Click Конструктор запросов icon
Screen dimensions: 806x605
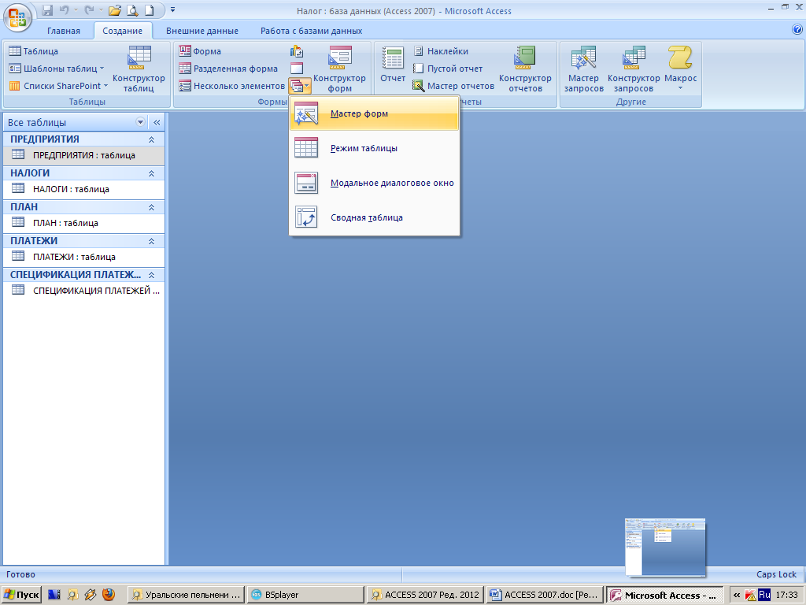pos(634,69)
